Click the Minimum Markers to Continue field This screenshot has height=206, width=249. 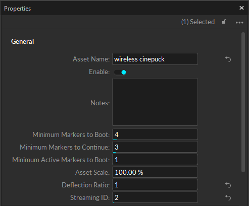tap(155, 147)
